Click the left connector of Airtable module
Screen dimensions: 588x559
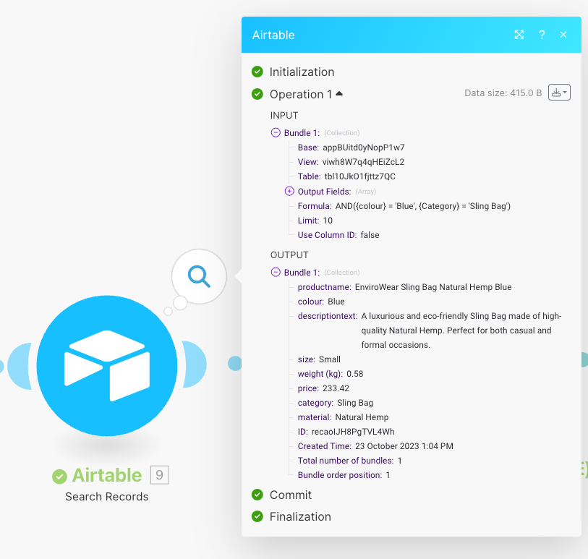(20, 366)
